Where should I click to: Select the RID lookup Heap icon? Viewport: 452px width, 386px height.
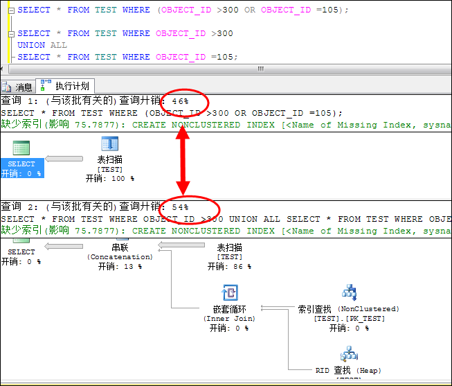point(348,354)
